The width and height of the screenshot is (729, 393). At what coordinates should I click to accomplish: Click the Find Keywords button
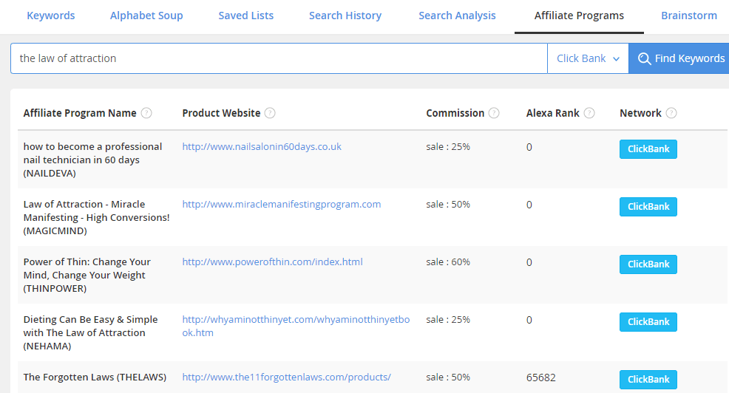point(679,58)
